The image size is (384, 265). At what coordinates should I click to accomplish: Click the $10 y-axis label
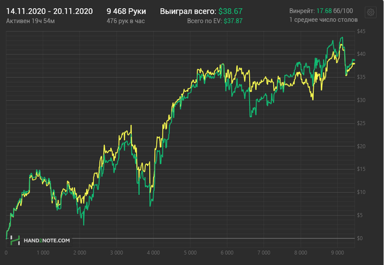click(361, 192)
